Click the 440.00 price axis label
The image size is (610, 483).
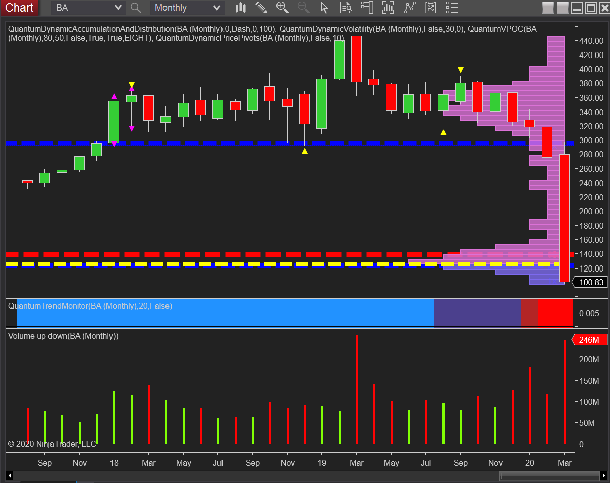pyautogui.click(x=591, y=40)
